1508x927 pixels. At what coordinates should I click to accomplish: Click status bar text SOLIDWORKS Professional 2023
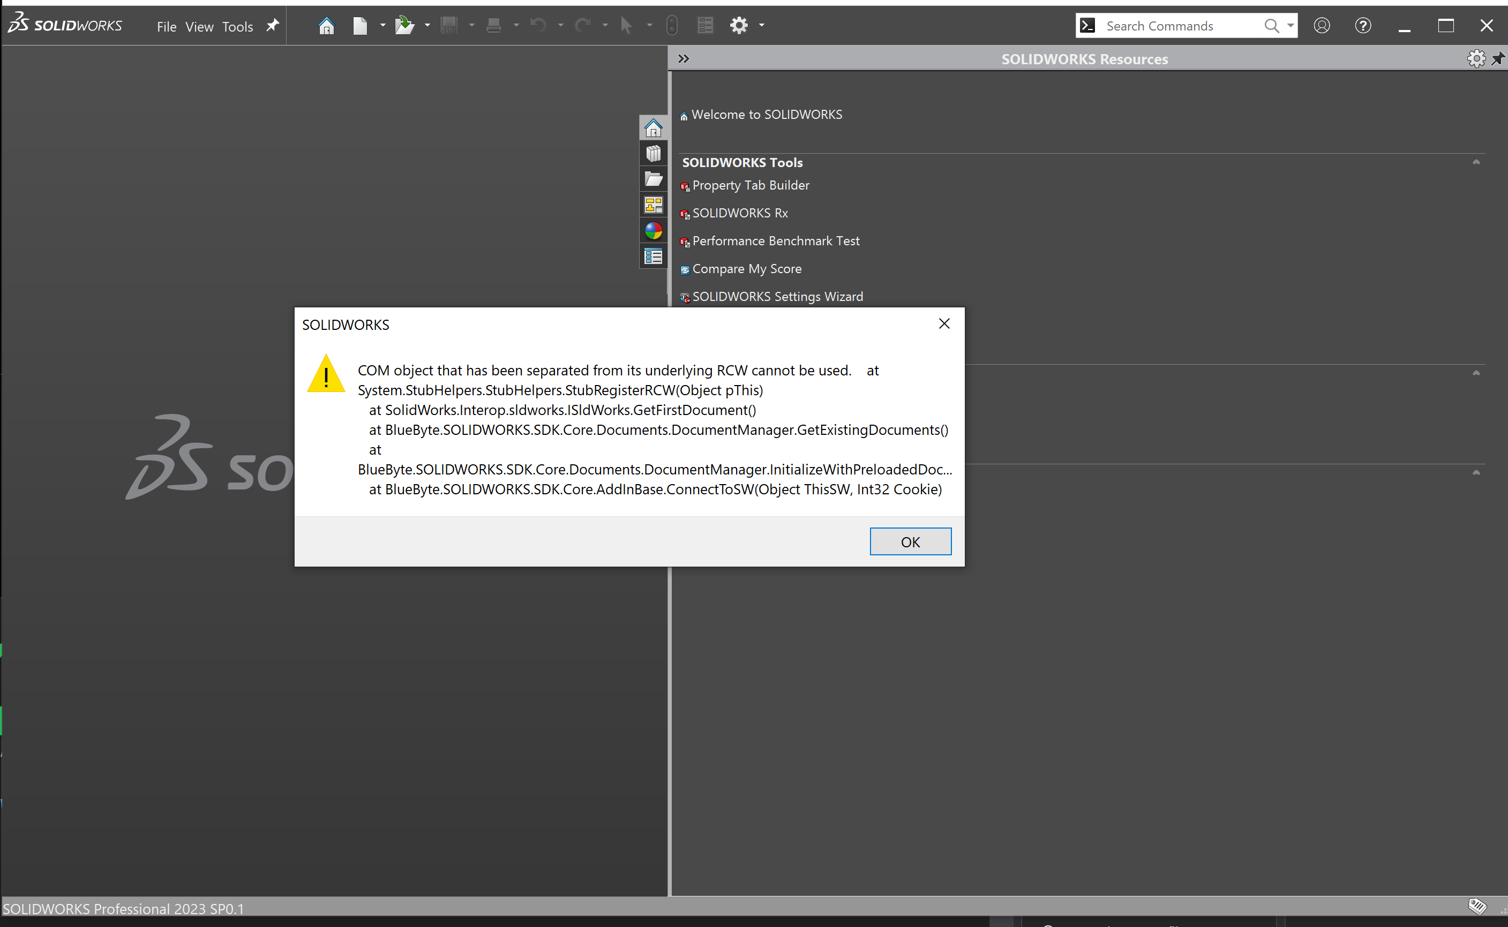click(x=123, y=908)
